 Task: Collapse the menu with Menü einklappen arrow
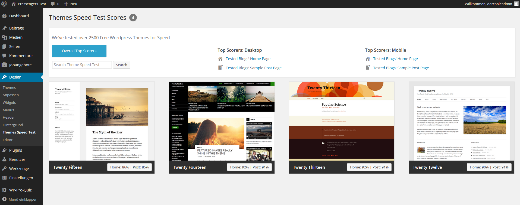tap(4, 199)
